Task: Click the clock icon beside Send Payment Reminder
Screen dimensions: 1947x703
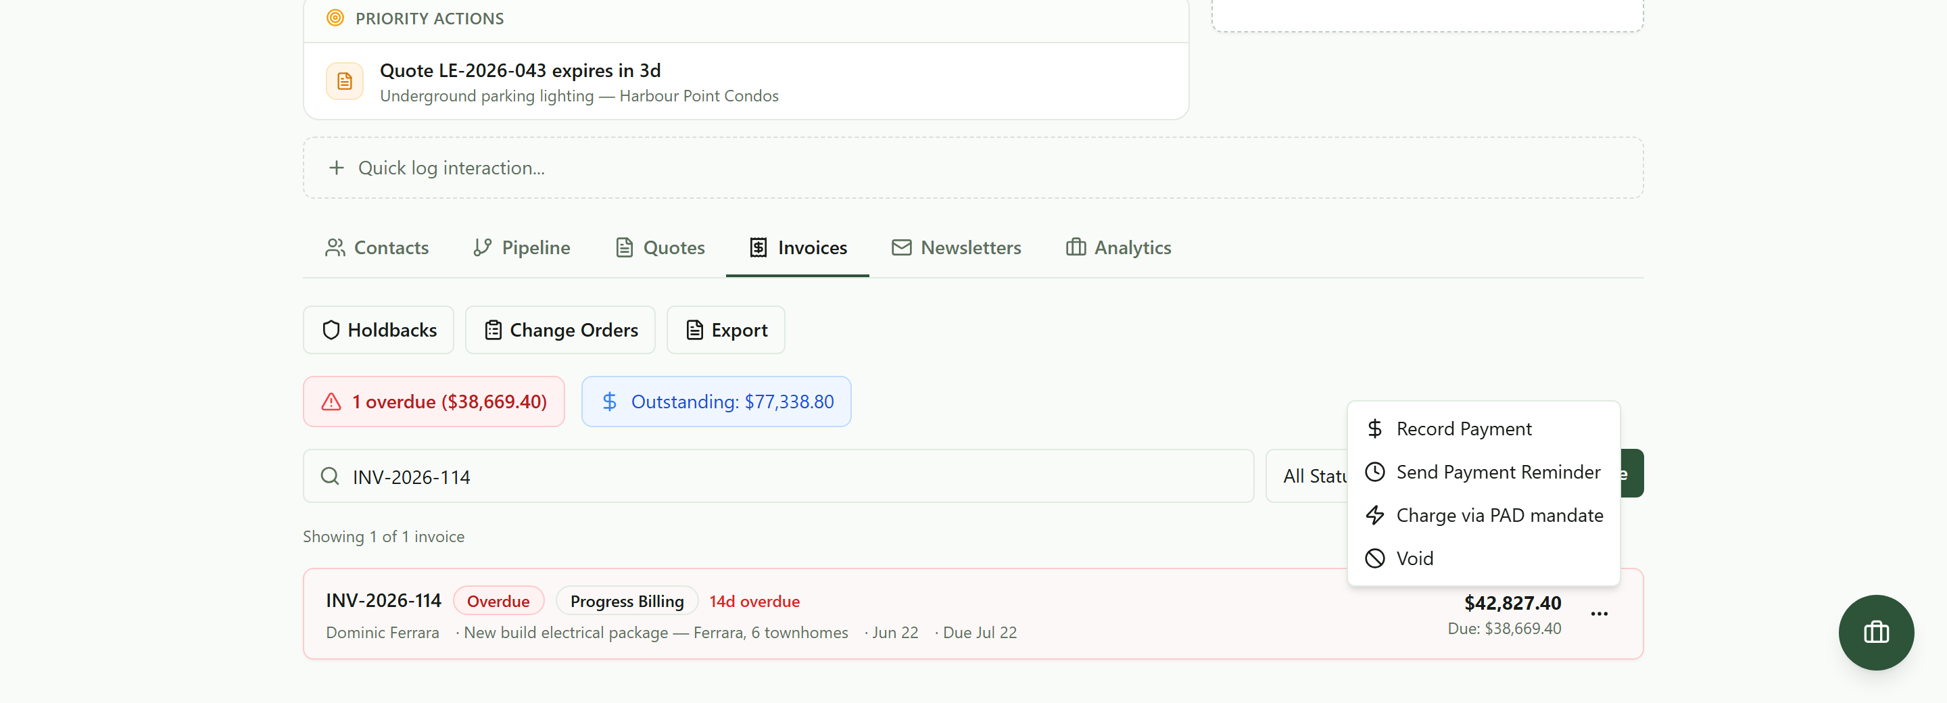Action: click(x=1375, y=472)
